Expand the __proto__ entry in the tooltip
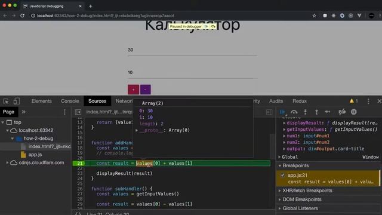 pyautogui.click(x=137, y=130)
